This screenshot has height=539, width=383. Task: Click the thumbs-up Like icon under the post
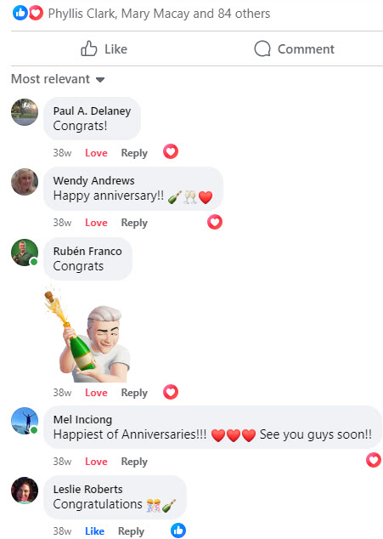point(89,48)
